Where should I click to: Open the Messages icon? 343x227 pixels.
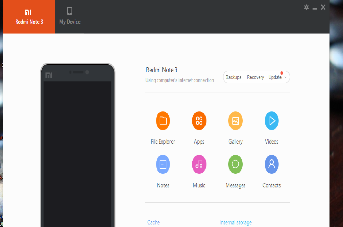(235, 164)
